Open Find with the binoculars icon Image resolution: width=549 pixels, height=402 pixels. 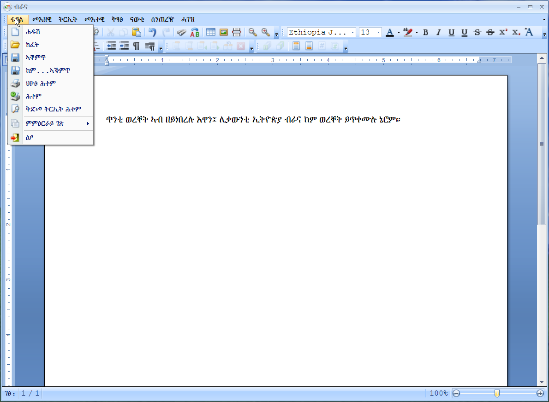(x=181, y=32)
